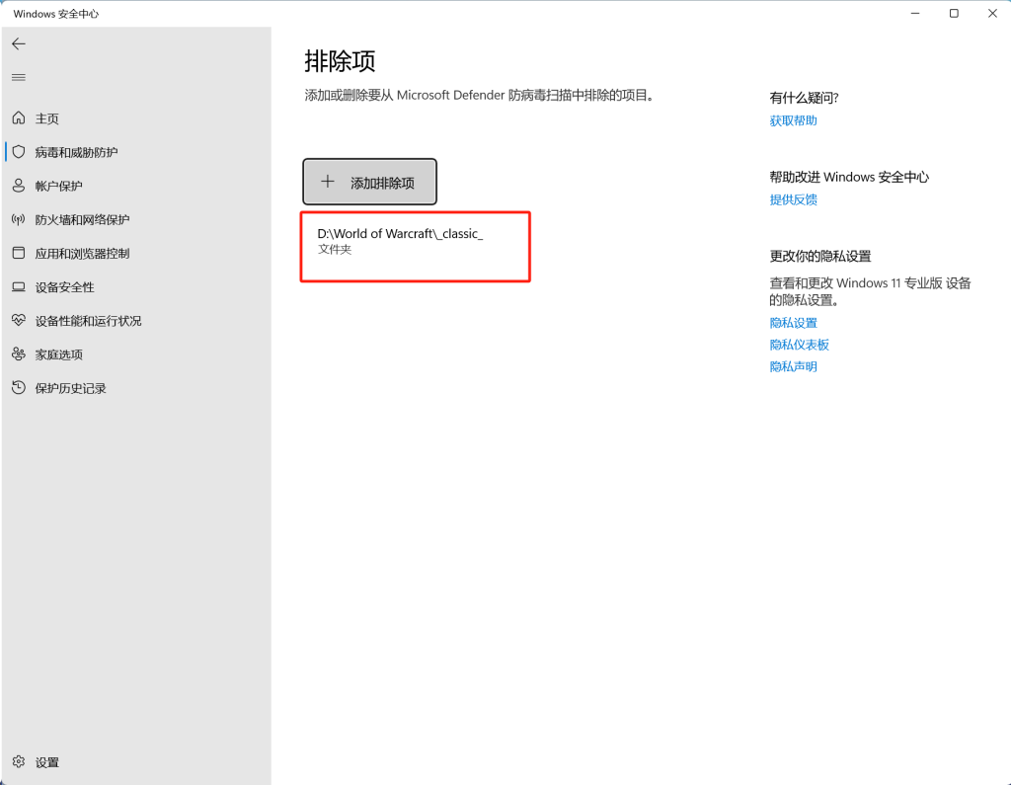Click the heart icon for 设备性能和运行状况

(19, 321)
